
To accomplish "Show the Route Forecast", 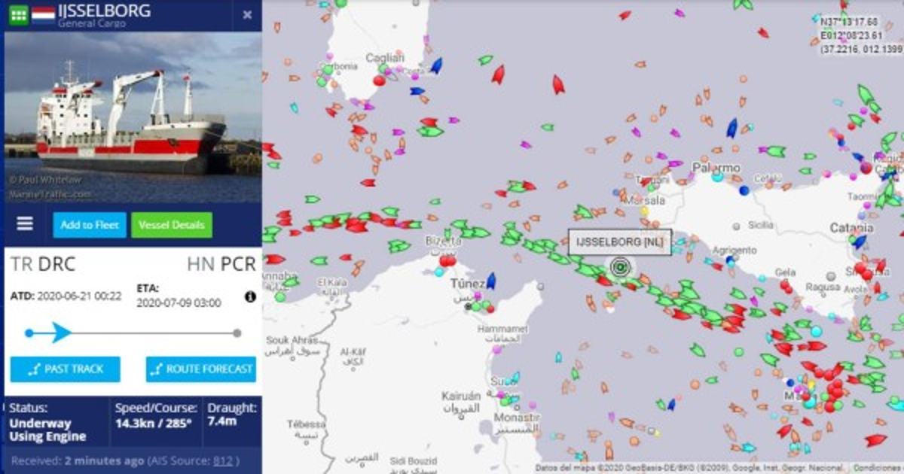I will (201, 369).
